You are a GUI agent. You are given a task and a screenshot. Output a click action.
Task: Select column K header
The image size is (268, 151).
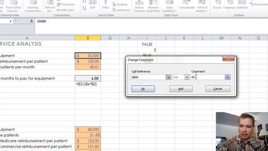(184, 38)
